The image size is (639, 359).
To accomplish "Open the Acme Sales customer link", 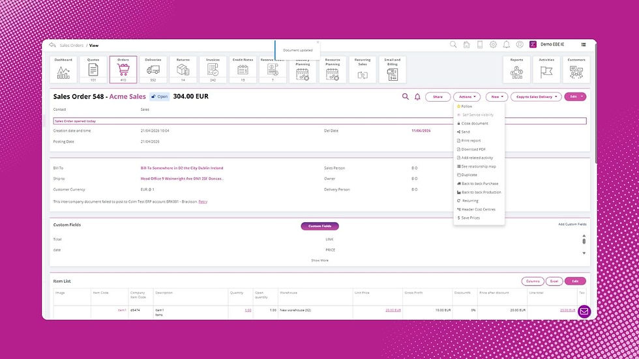I will tap(128, 96).
